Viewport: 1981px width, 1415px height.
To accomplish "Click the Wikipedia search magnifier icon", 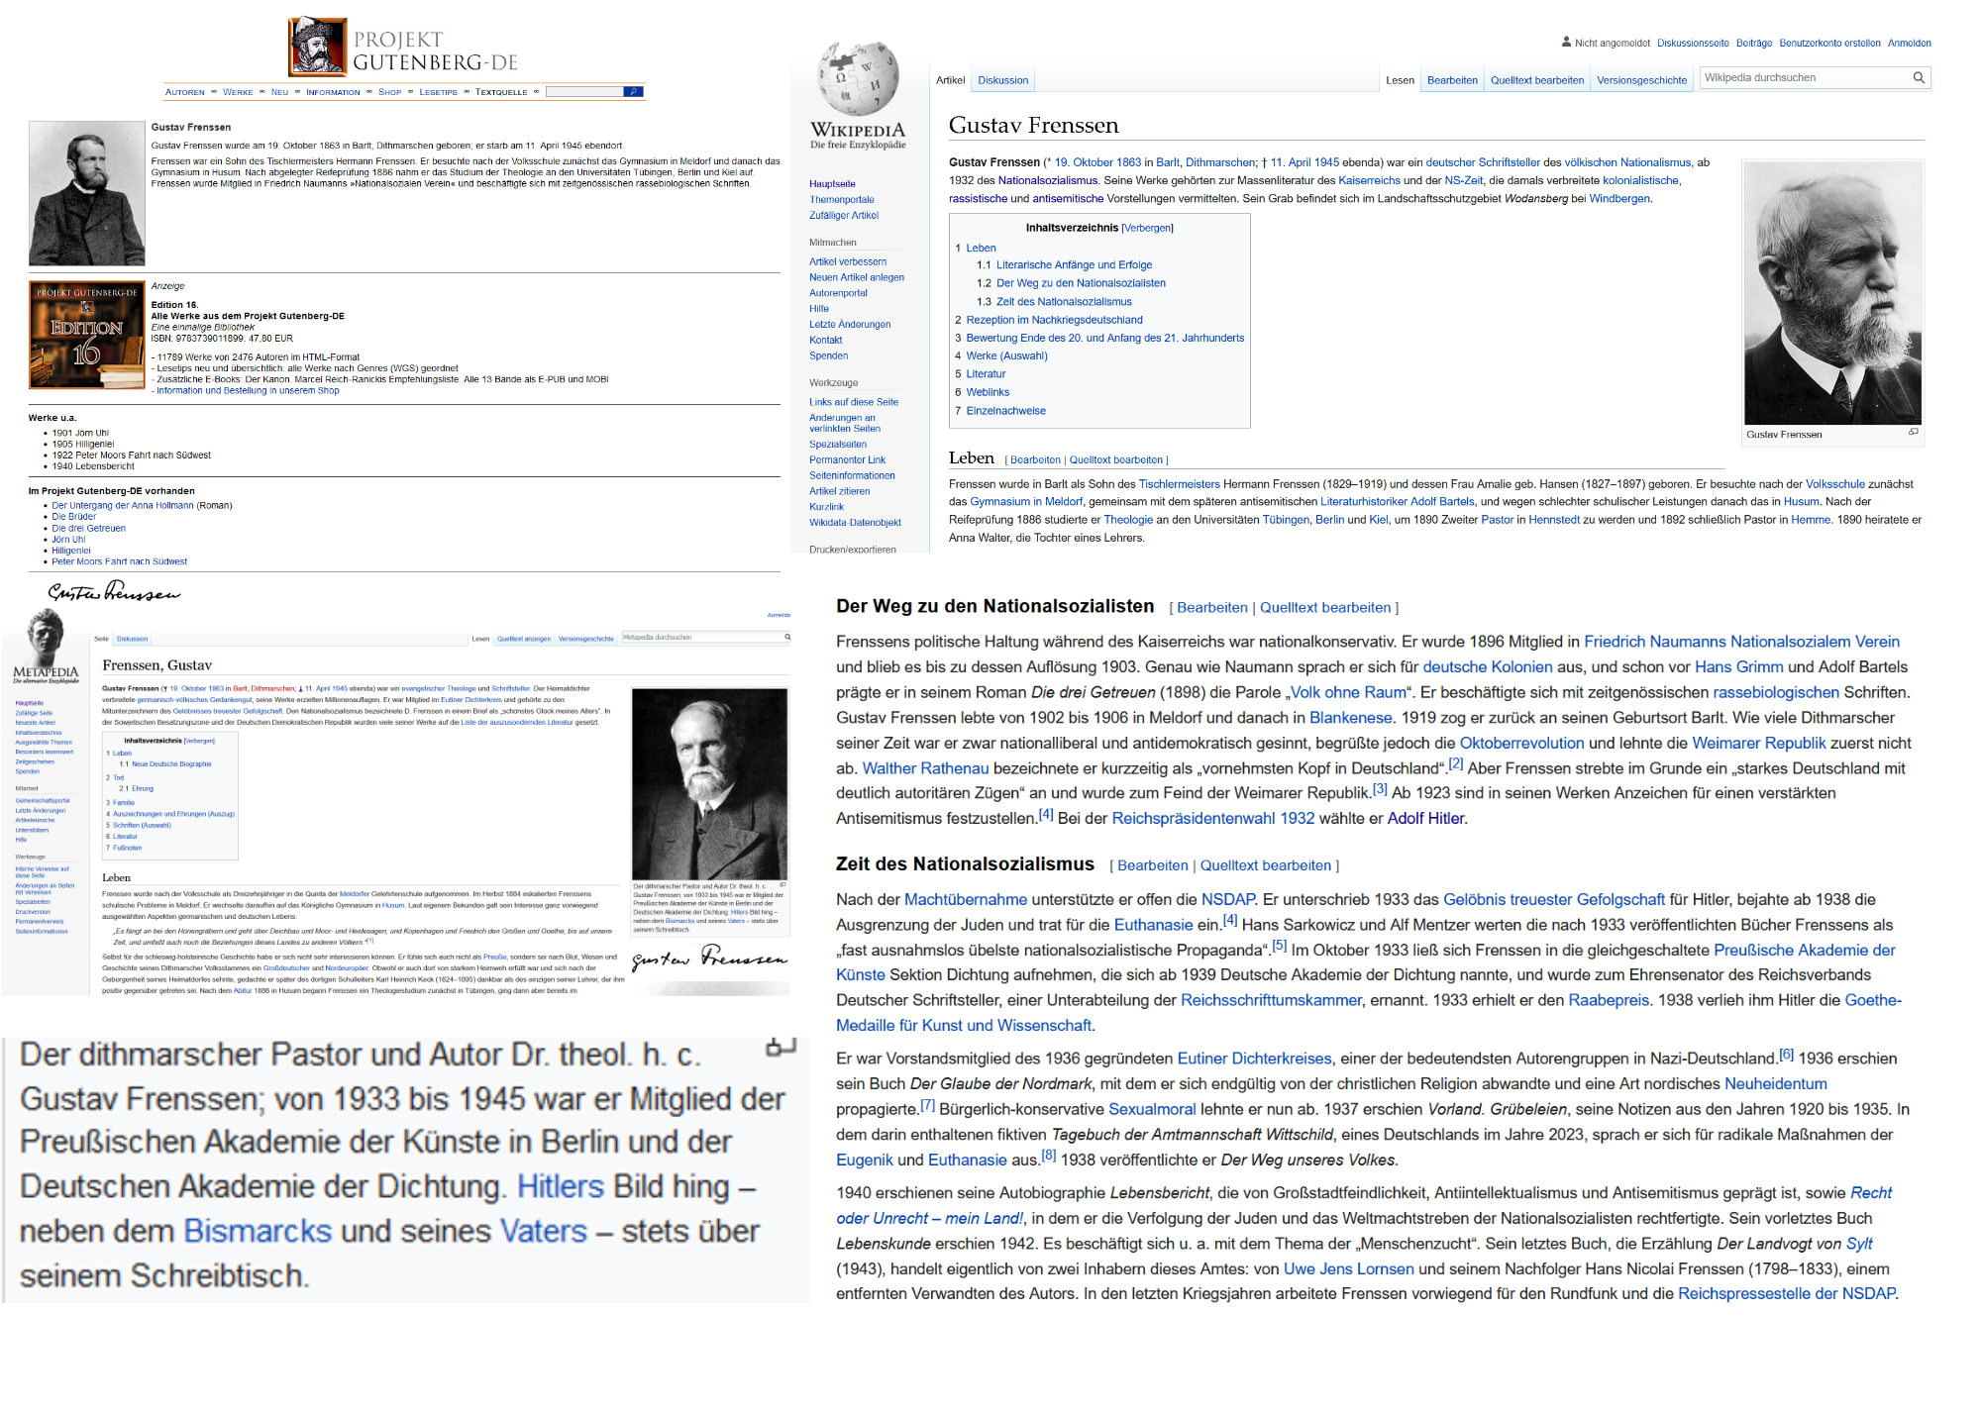I will point(1919,77).
